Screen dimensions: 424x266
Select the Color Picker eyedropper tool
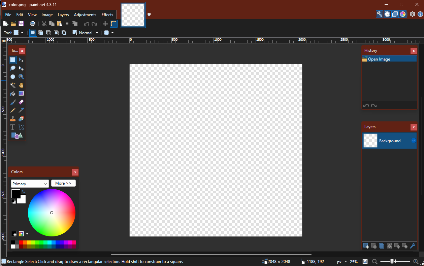21,110
